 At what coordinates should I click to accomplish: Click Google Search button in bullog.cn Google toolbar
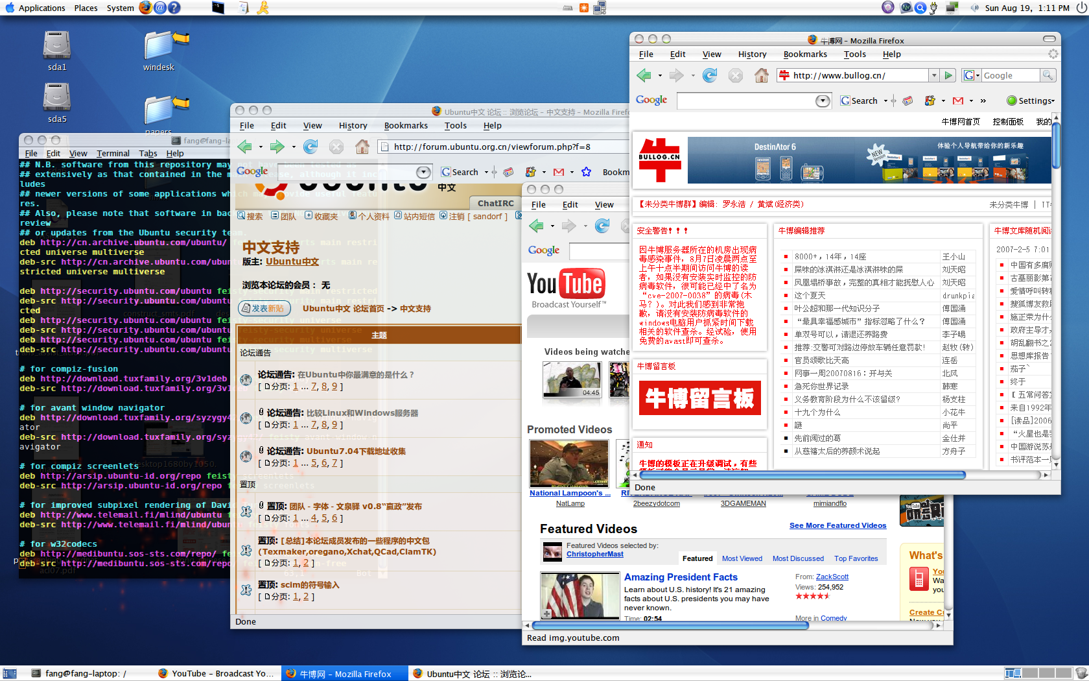click(860, 101)
